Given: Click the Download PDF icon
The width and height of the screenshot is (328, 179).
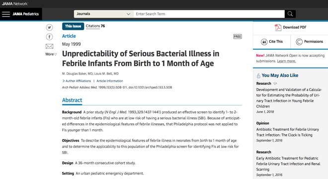Looking at the screenshot, I should point(278,27).
